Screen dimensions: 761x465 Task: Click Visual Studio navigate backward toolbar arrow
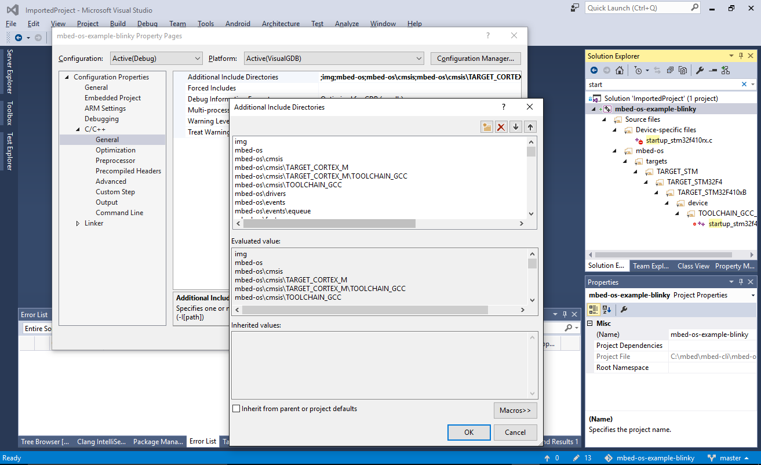tap(19, 37)
